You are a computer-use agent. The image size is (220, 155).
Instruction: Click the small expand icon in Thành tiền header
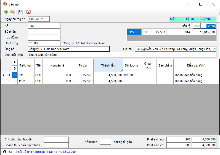121,70
